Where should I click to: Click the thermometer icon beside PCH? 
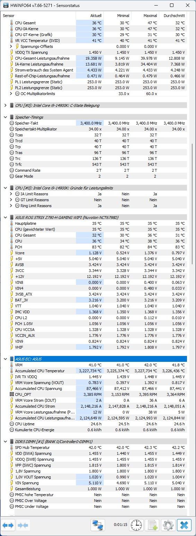12,247
